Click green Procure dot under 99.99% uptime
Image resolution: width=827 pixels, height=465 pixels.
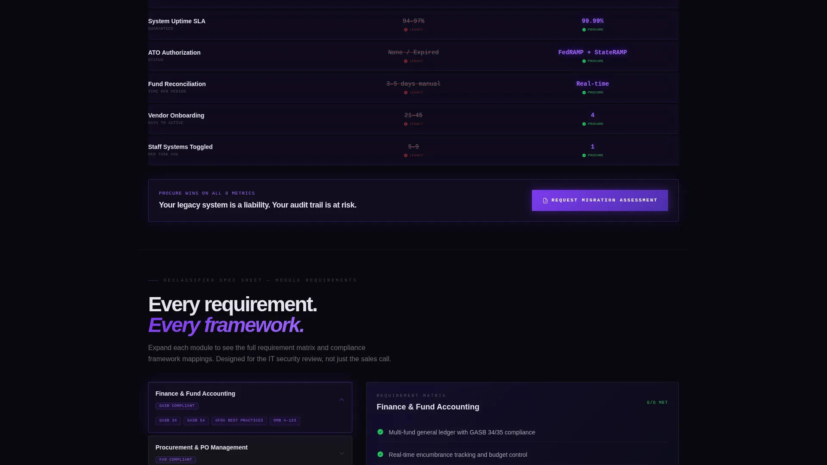pyautogui.click(x=584, y=30)
